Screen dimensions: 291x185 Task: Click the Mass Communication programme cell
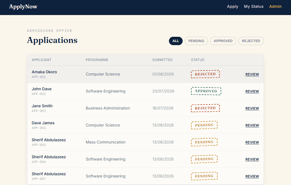pos(106,142)
